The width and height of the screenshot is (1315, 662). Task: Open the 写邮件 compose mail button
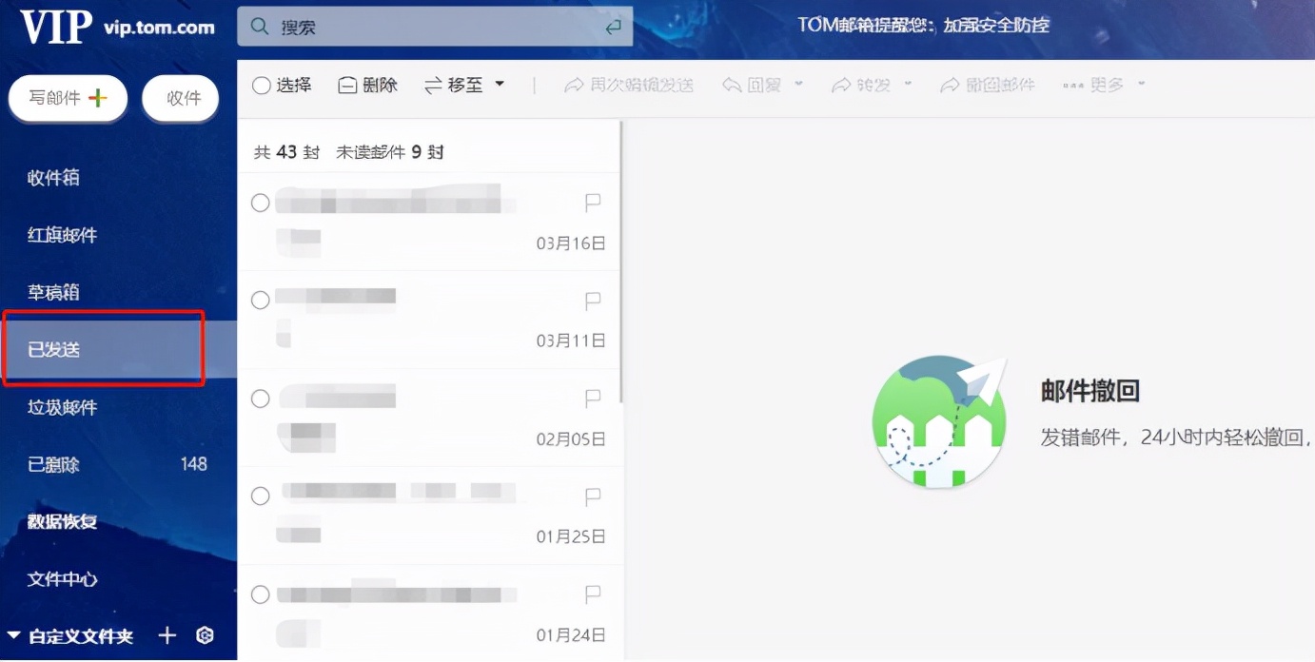point(67,98)
